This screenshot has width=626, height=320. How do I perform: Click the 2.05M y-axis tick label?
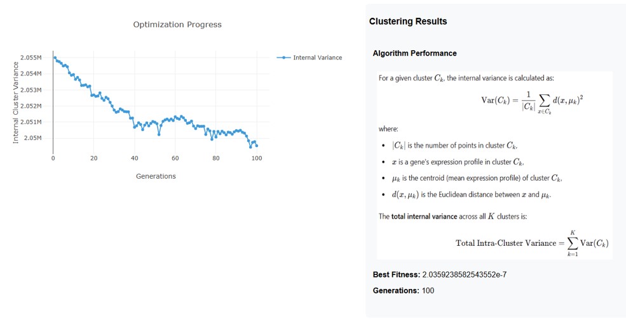(x=32, y=138)
